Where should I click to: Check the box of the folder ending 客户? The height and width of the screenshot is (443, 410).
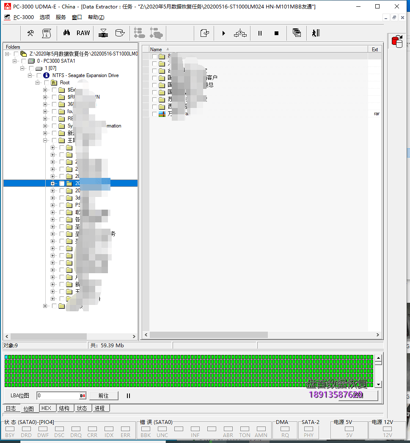click(154, 78)
